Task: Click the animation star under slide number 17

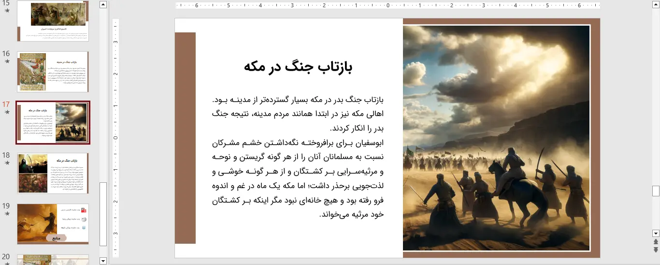Action: click(x=7, y=112)
